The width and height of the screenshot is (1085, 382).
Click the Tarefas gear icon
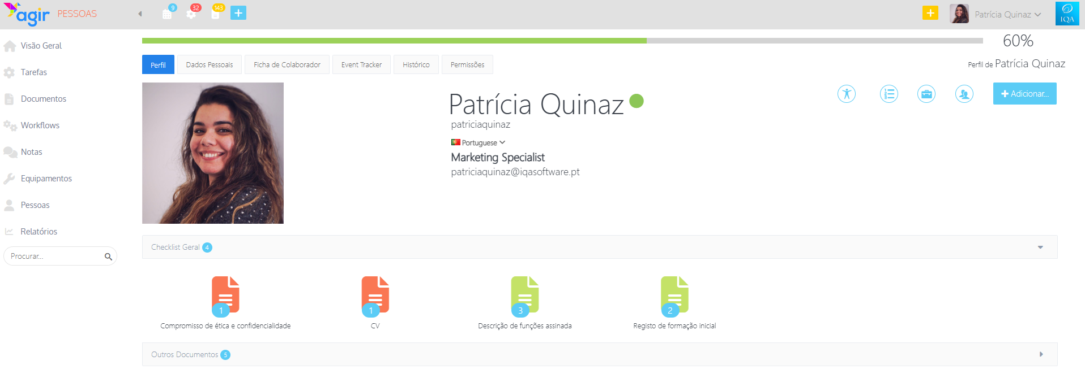(9, 72)
